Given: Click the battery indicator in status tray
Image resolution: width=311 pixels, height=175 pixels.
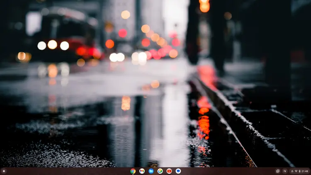Looking at the screenshot, I should [x=299, y=171].
